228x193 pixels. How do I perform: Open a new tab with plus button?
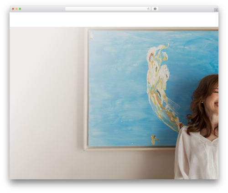pos(216,10)
